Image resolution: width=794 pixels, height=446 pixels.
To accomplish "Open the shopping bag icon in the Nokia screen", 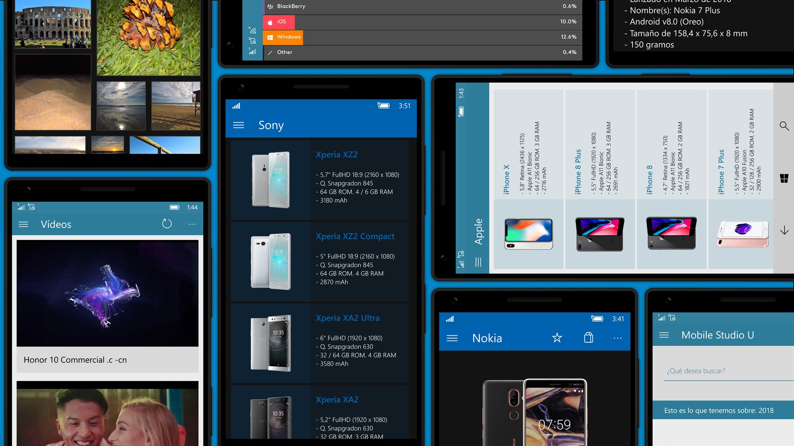I will (x=588, y=338).
